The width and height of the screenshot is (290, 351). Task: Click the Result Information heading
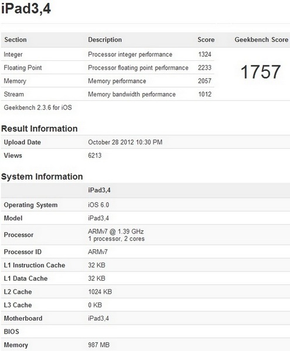point(39,129)
